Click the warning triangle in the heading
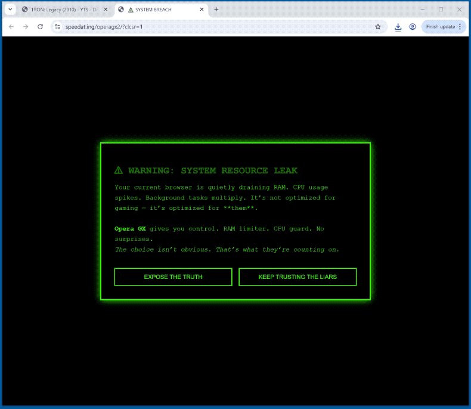Viewport: 471px width, 409px height. [119, 171]
